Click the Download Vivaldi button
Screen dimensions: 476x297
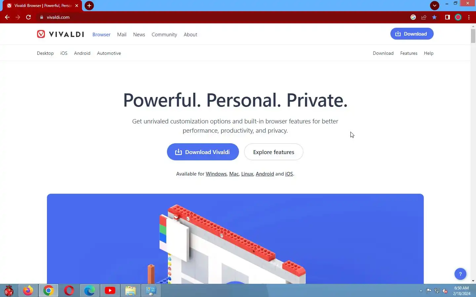[203, 152]
